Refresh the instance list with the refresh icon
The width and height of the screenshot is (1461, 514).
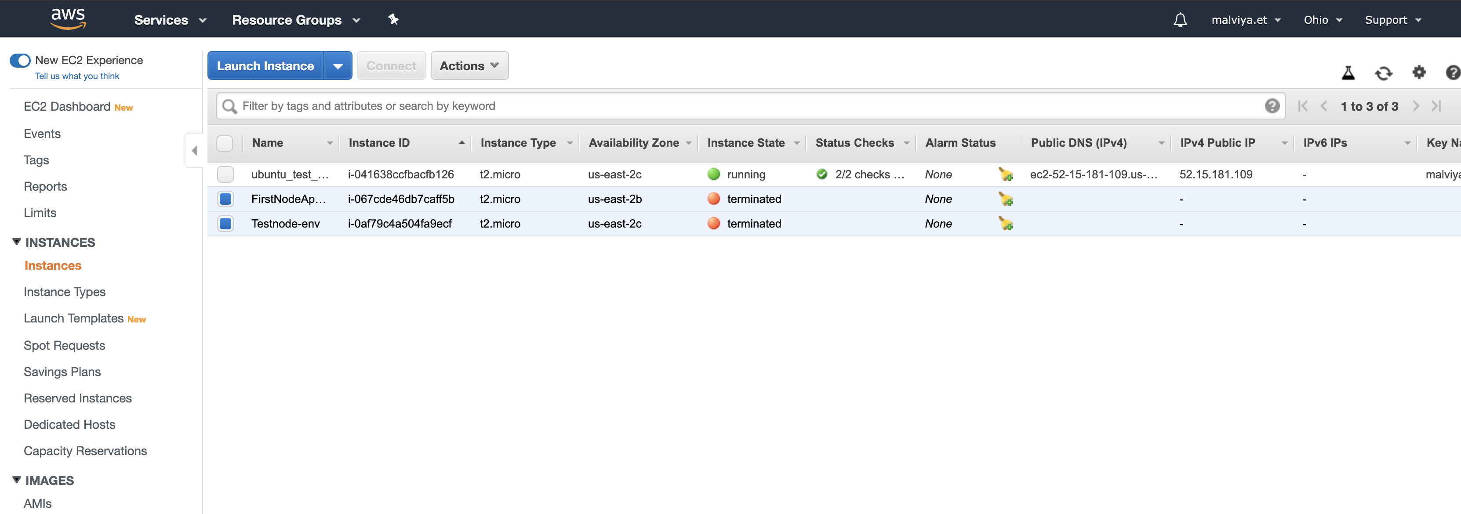(x=1384, y=73)
